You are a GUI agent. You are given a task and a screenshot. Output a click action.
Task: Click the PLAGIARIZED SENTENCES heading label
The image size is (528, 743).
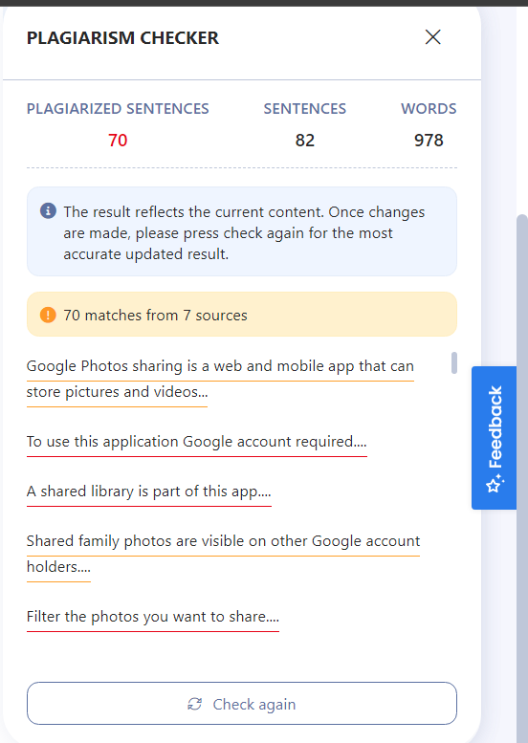[118, 108]
